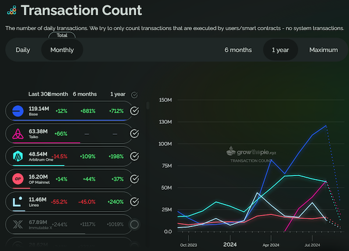Click the Taiko chain logo icon

click(x=18, y=134)
